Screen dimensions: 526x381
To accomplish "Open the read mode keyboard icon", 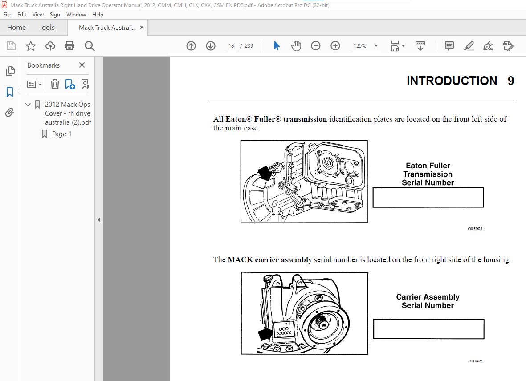I will [420, 46].
